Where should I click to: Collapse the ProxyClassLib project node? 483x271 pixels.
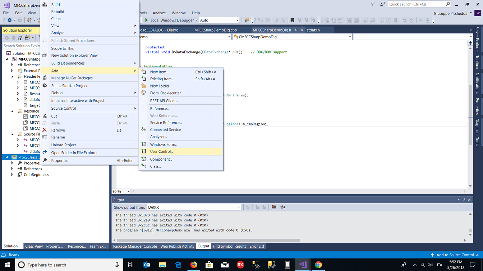6,157
